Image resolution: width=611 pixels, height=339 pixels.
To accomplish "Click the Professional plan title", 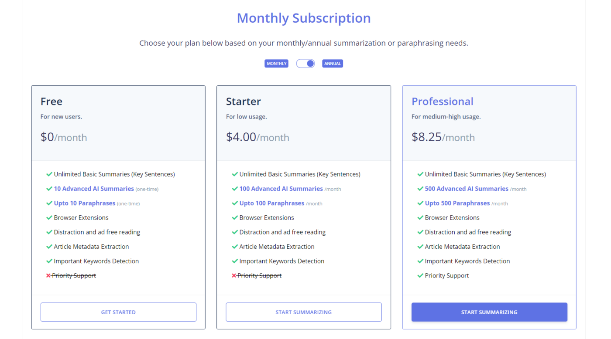I will (x=443, y=102).
